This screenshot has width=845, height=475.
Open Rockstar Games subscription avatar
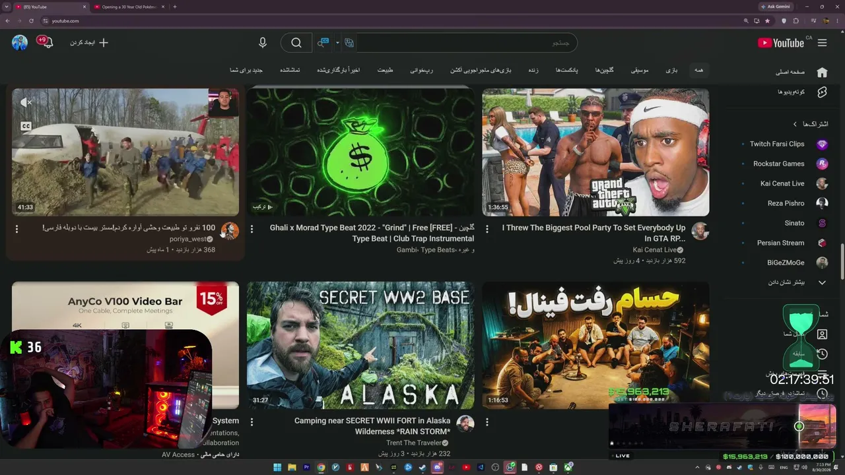pyautogui.click(x=822, y=164)
